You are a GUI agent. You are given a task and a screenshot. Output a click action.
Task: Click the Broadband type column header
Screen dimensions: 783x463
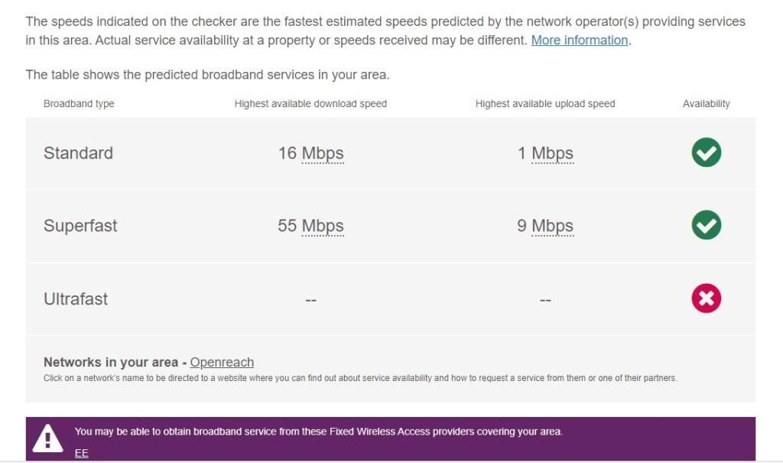(79, 103)
